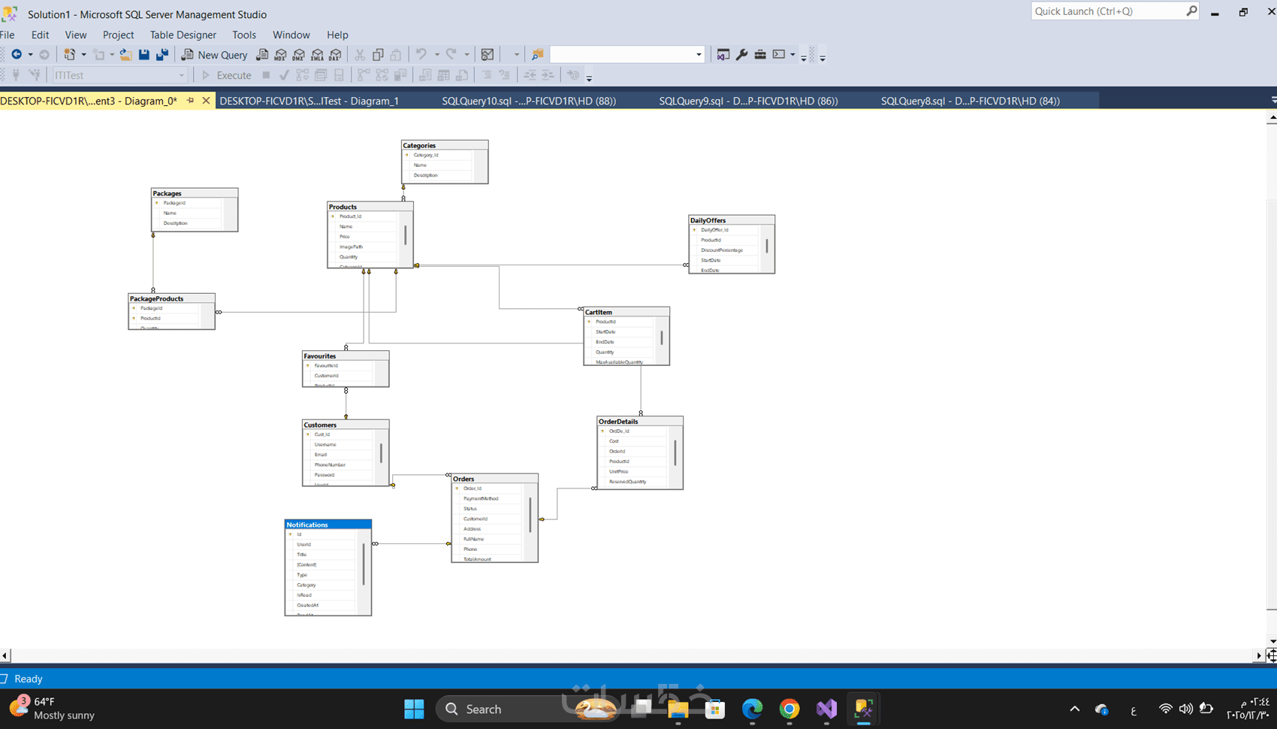
Task: Open the Window menu
Action: 291,35
